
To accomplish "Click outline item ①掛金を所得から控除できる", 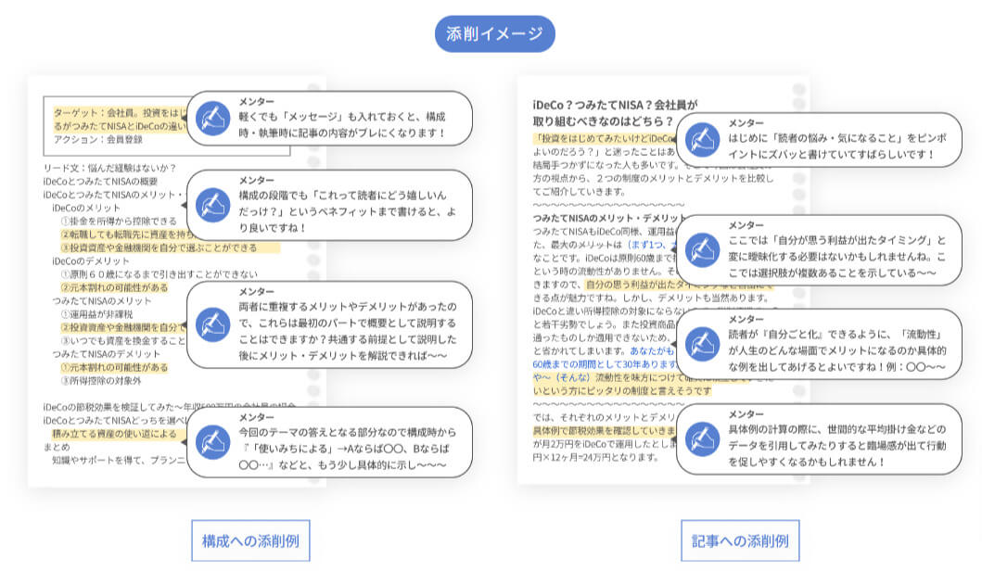I will 119,221.
